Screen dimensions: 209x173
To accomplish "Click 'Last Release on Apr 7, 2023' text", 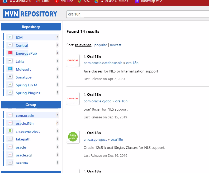I will [x=104, y=79].
